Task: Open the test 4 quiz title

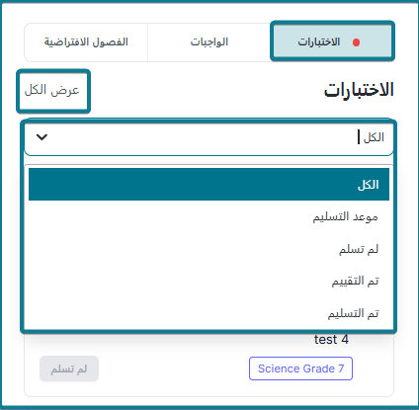Action: [x=331, y=340]
